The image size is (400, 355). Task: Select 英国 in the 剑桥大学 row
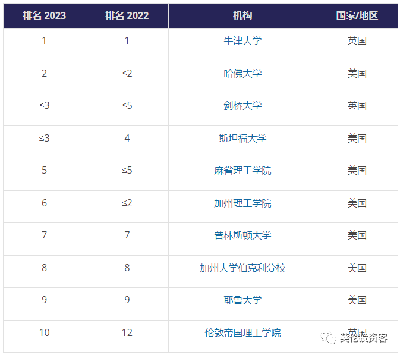[357, 106]
